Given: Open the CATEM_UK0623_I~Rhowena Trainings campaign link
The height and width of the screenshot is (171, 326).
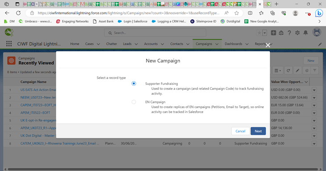Looking at the screenshot, I should [x=60, y=143].
